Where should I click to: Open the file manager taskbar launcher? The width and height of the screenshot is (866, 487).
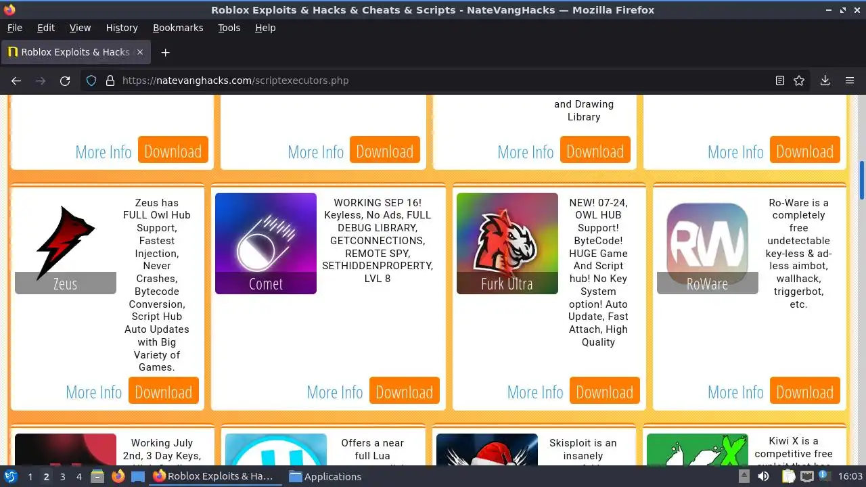[97, 476]
